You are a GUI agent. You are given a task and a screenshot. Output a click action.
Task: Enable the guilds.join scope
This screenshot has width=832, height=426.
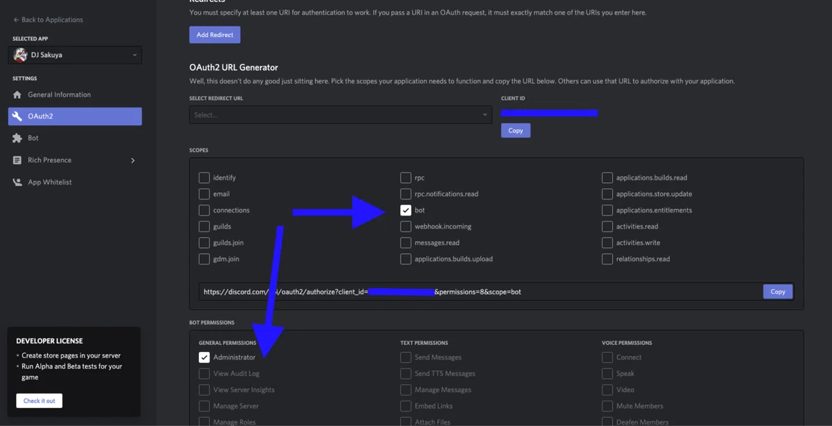pos(204,243)
